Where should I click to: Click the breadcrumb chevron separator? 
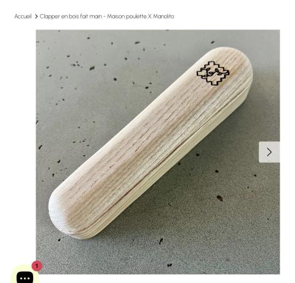(36, 17)
